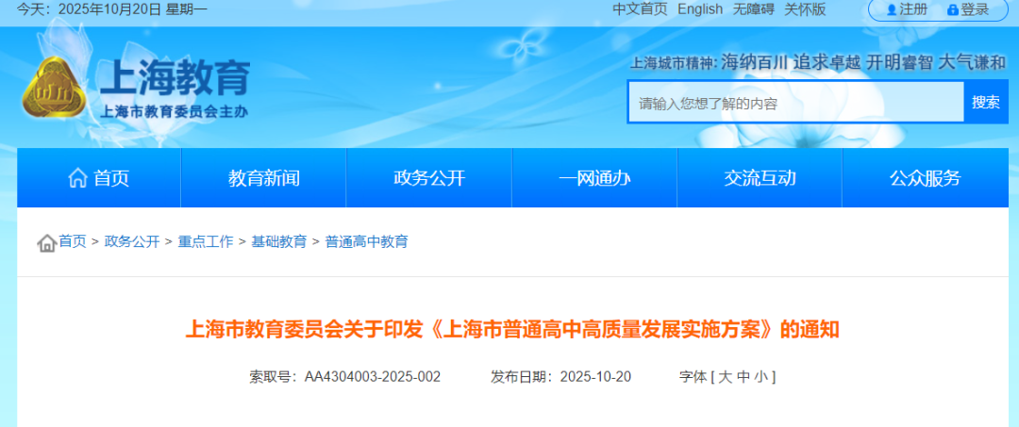
Task: Open the 教育新闻 navigation menu
Action: (263, 178)
